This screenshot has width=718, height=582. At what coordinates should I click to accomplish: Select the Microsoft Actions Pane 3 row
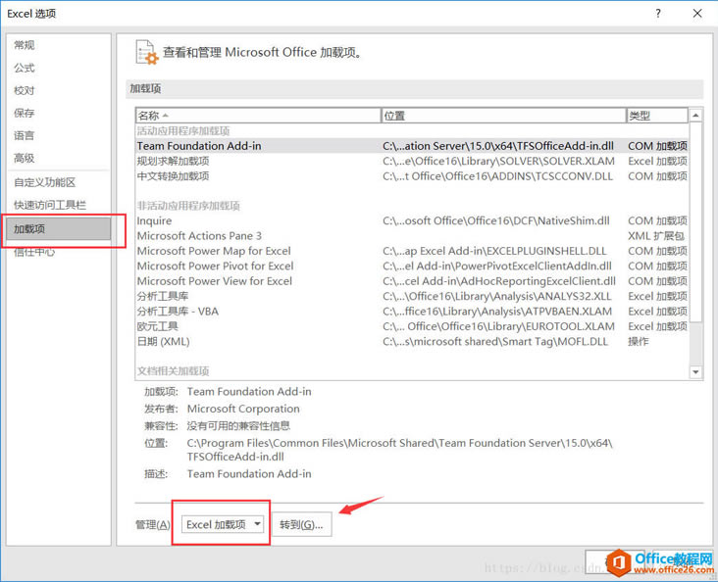pos(412,235)
